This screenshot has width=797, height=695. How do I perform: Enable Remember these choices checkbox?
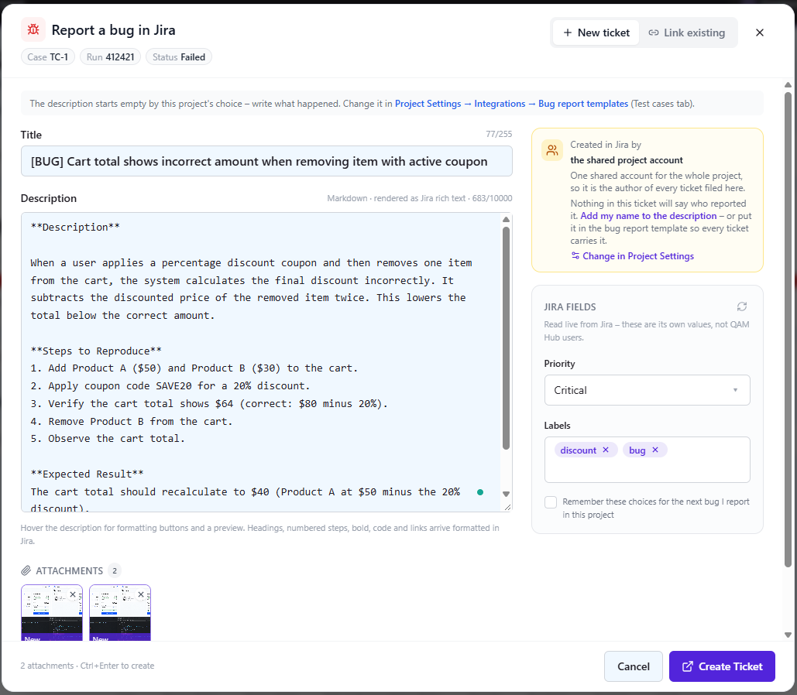pos(551,502)
